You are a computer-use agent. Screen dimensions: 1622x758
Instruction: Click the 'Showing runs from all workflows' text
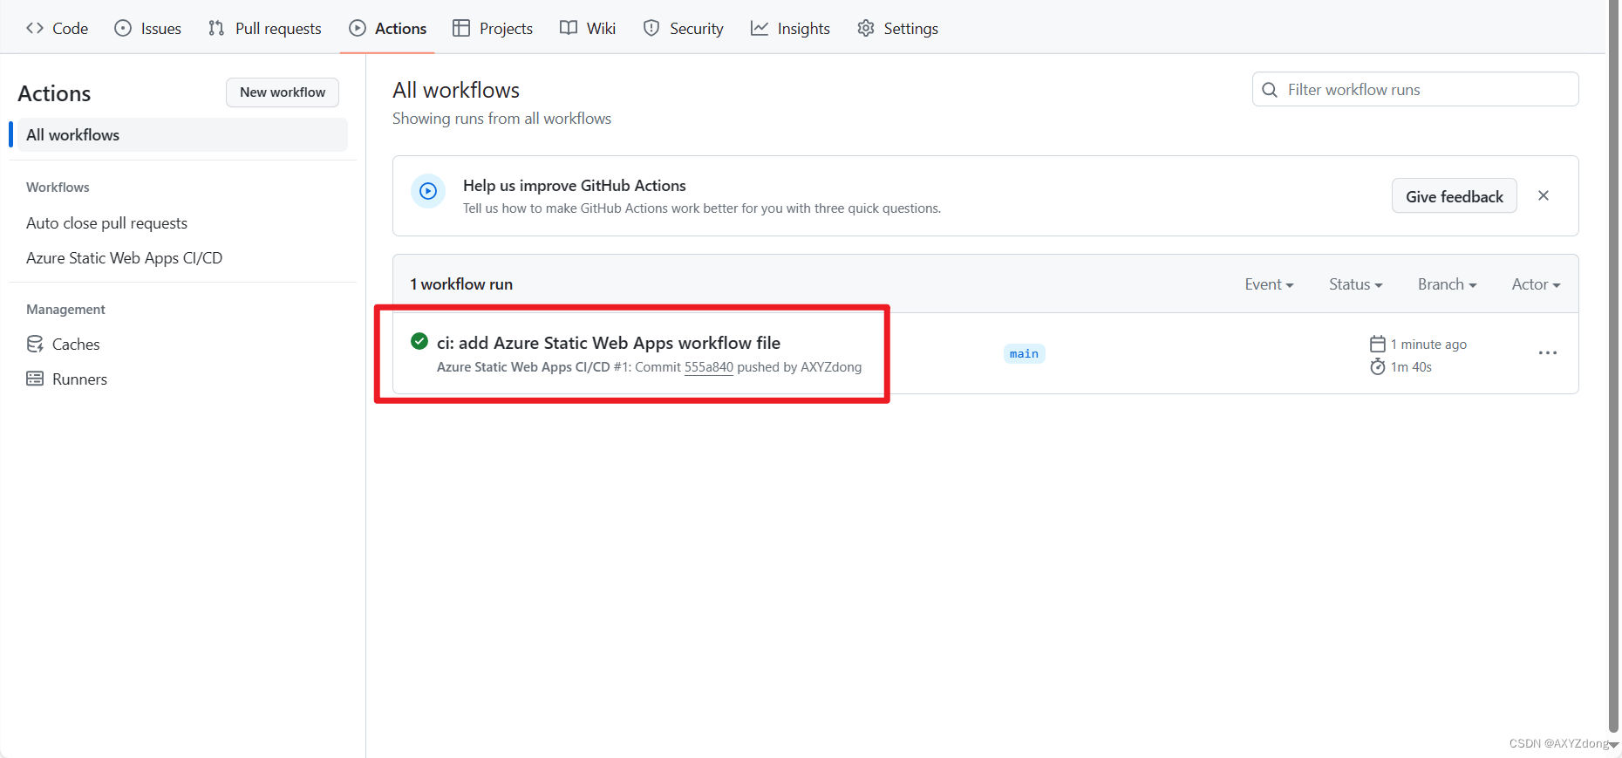pyautogui.click(x=501, y=119)
